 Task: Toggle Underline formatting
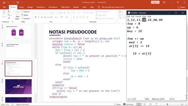tap(42, 17)
